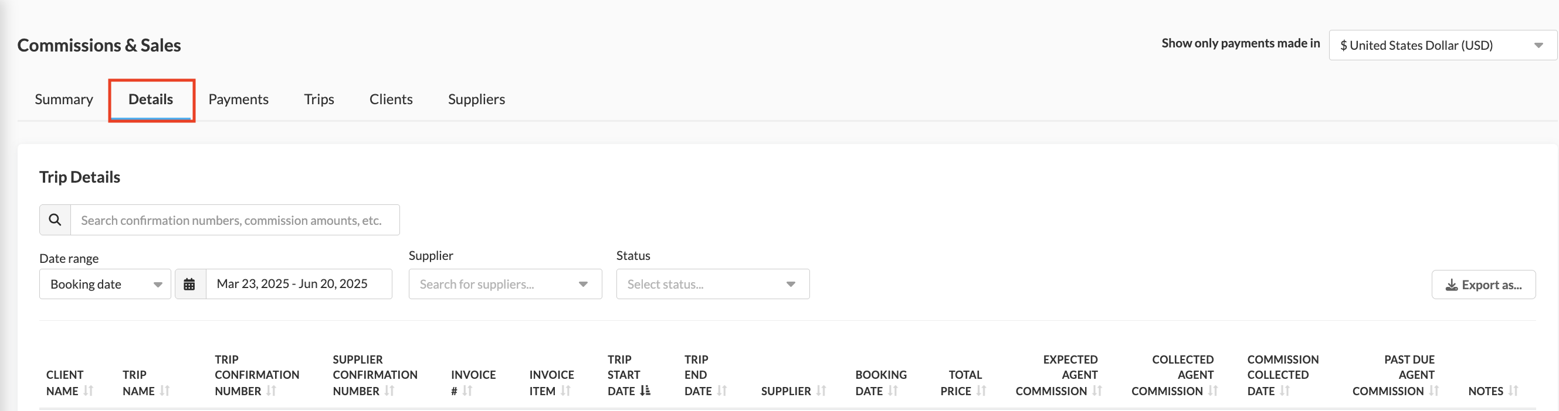Sort by Trip Name column icon
The height and width of the screenshot is (411, 1559).
(165, 391)
